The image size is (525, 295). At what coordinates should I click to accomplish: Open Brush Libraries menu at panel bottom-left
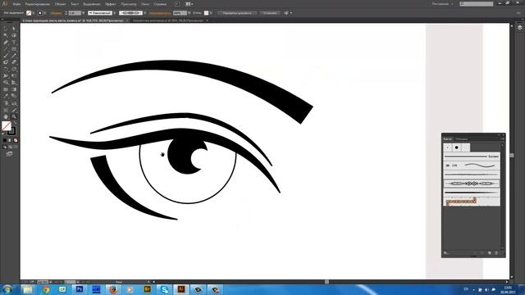(446, 253)
